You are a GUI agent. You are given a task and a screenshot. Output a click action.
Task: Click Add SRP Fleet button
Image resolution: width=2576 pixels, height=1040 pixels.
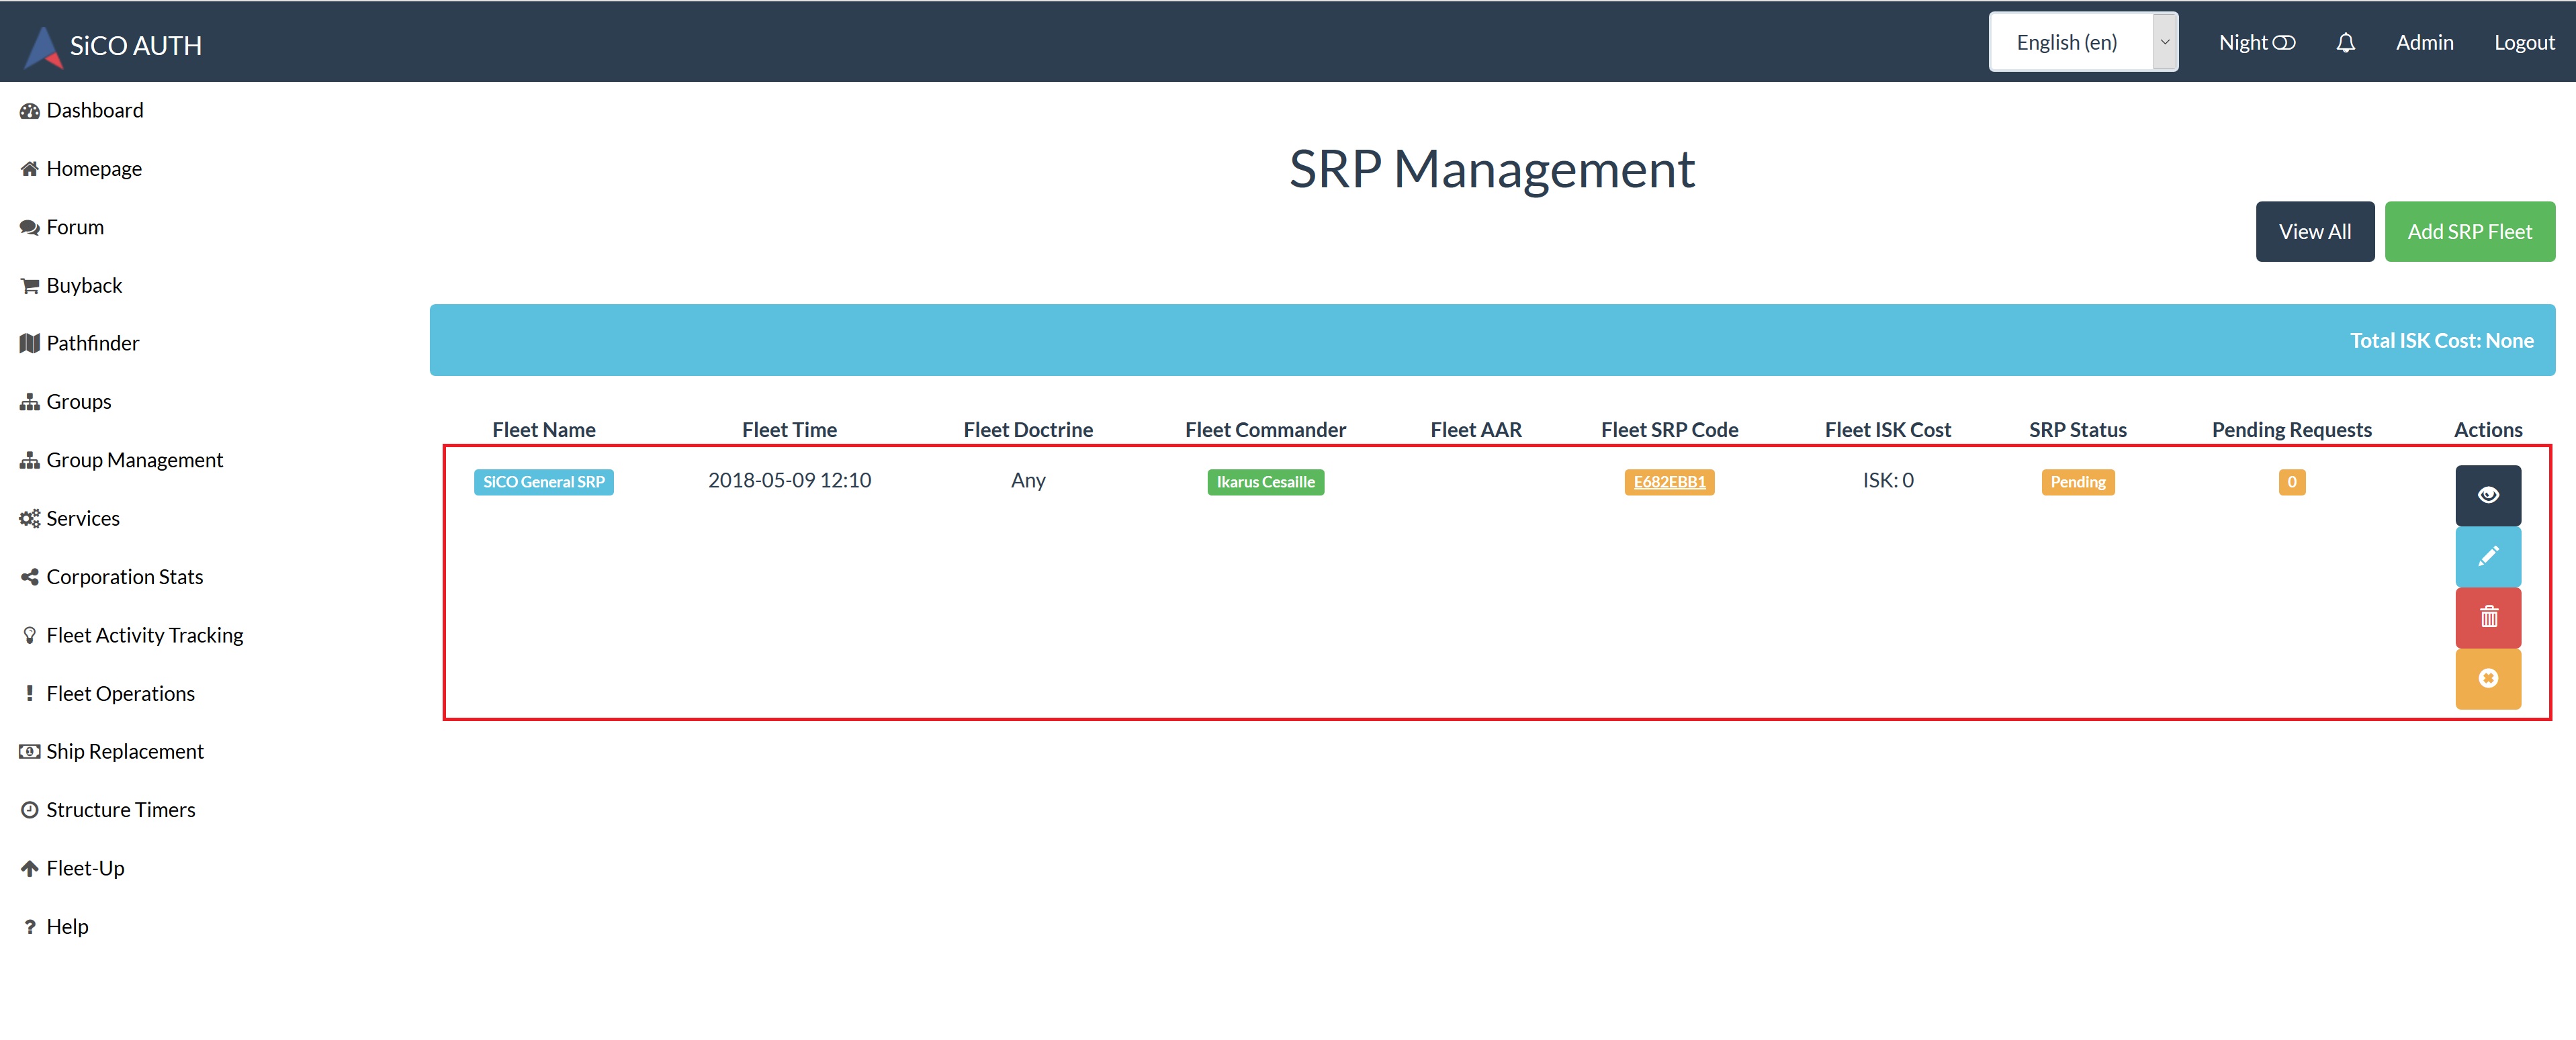point(2469,232)
